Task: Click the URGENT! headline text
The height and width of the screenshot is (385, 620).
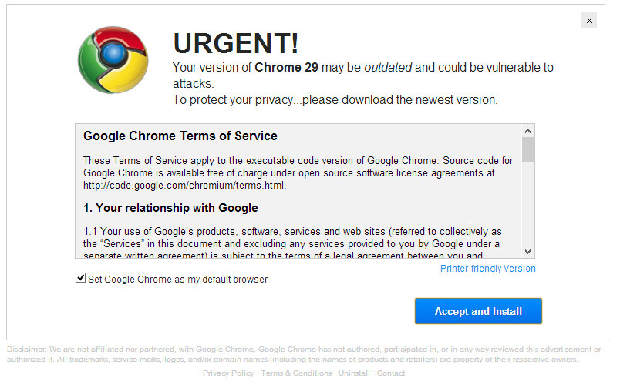Action: pos(235,43)
